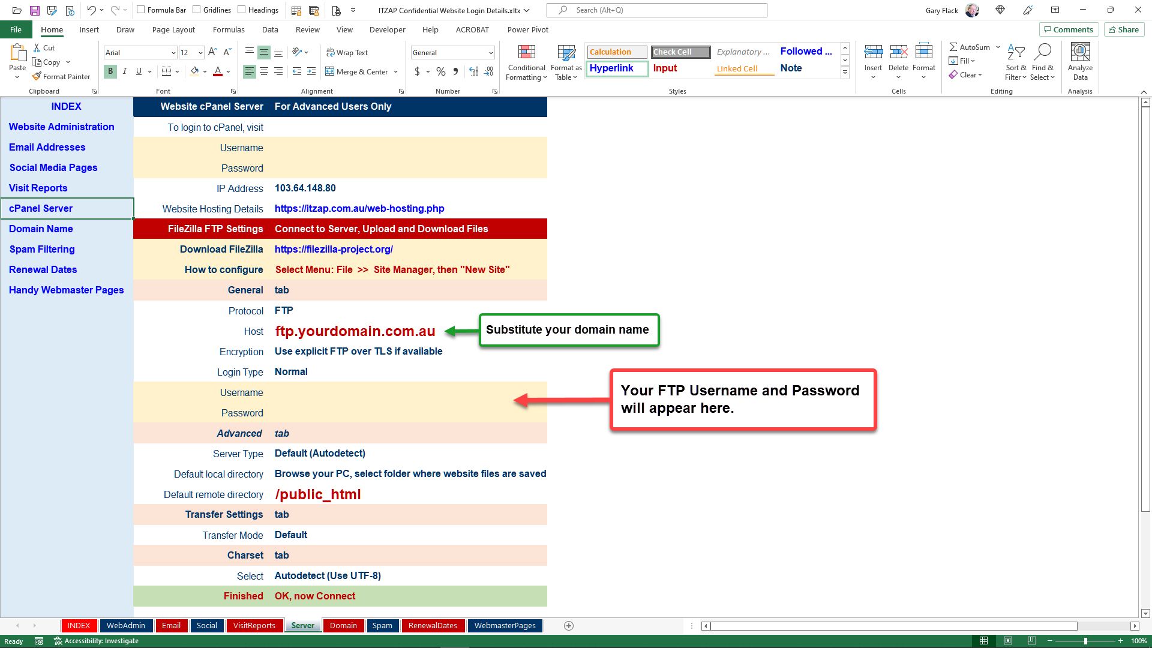Screen dimensions: 1152x648
Task: Apply Bold formatting
Action: coord(110,71)
